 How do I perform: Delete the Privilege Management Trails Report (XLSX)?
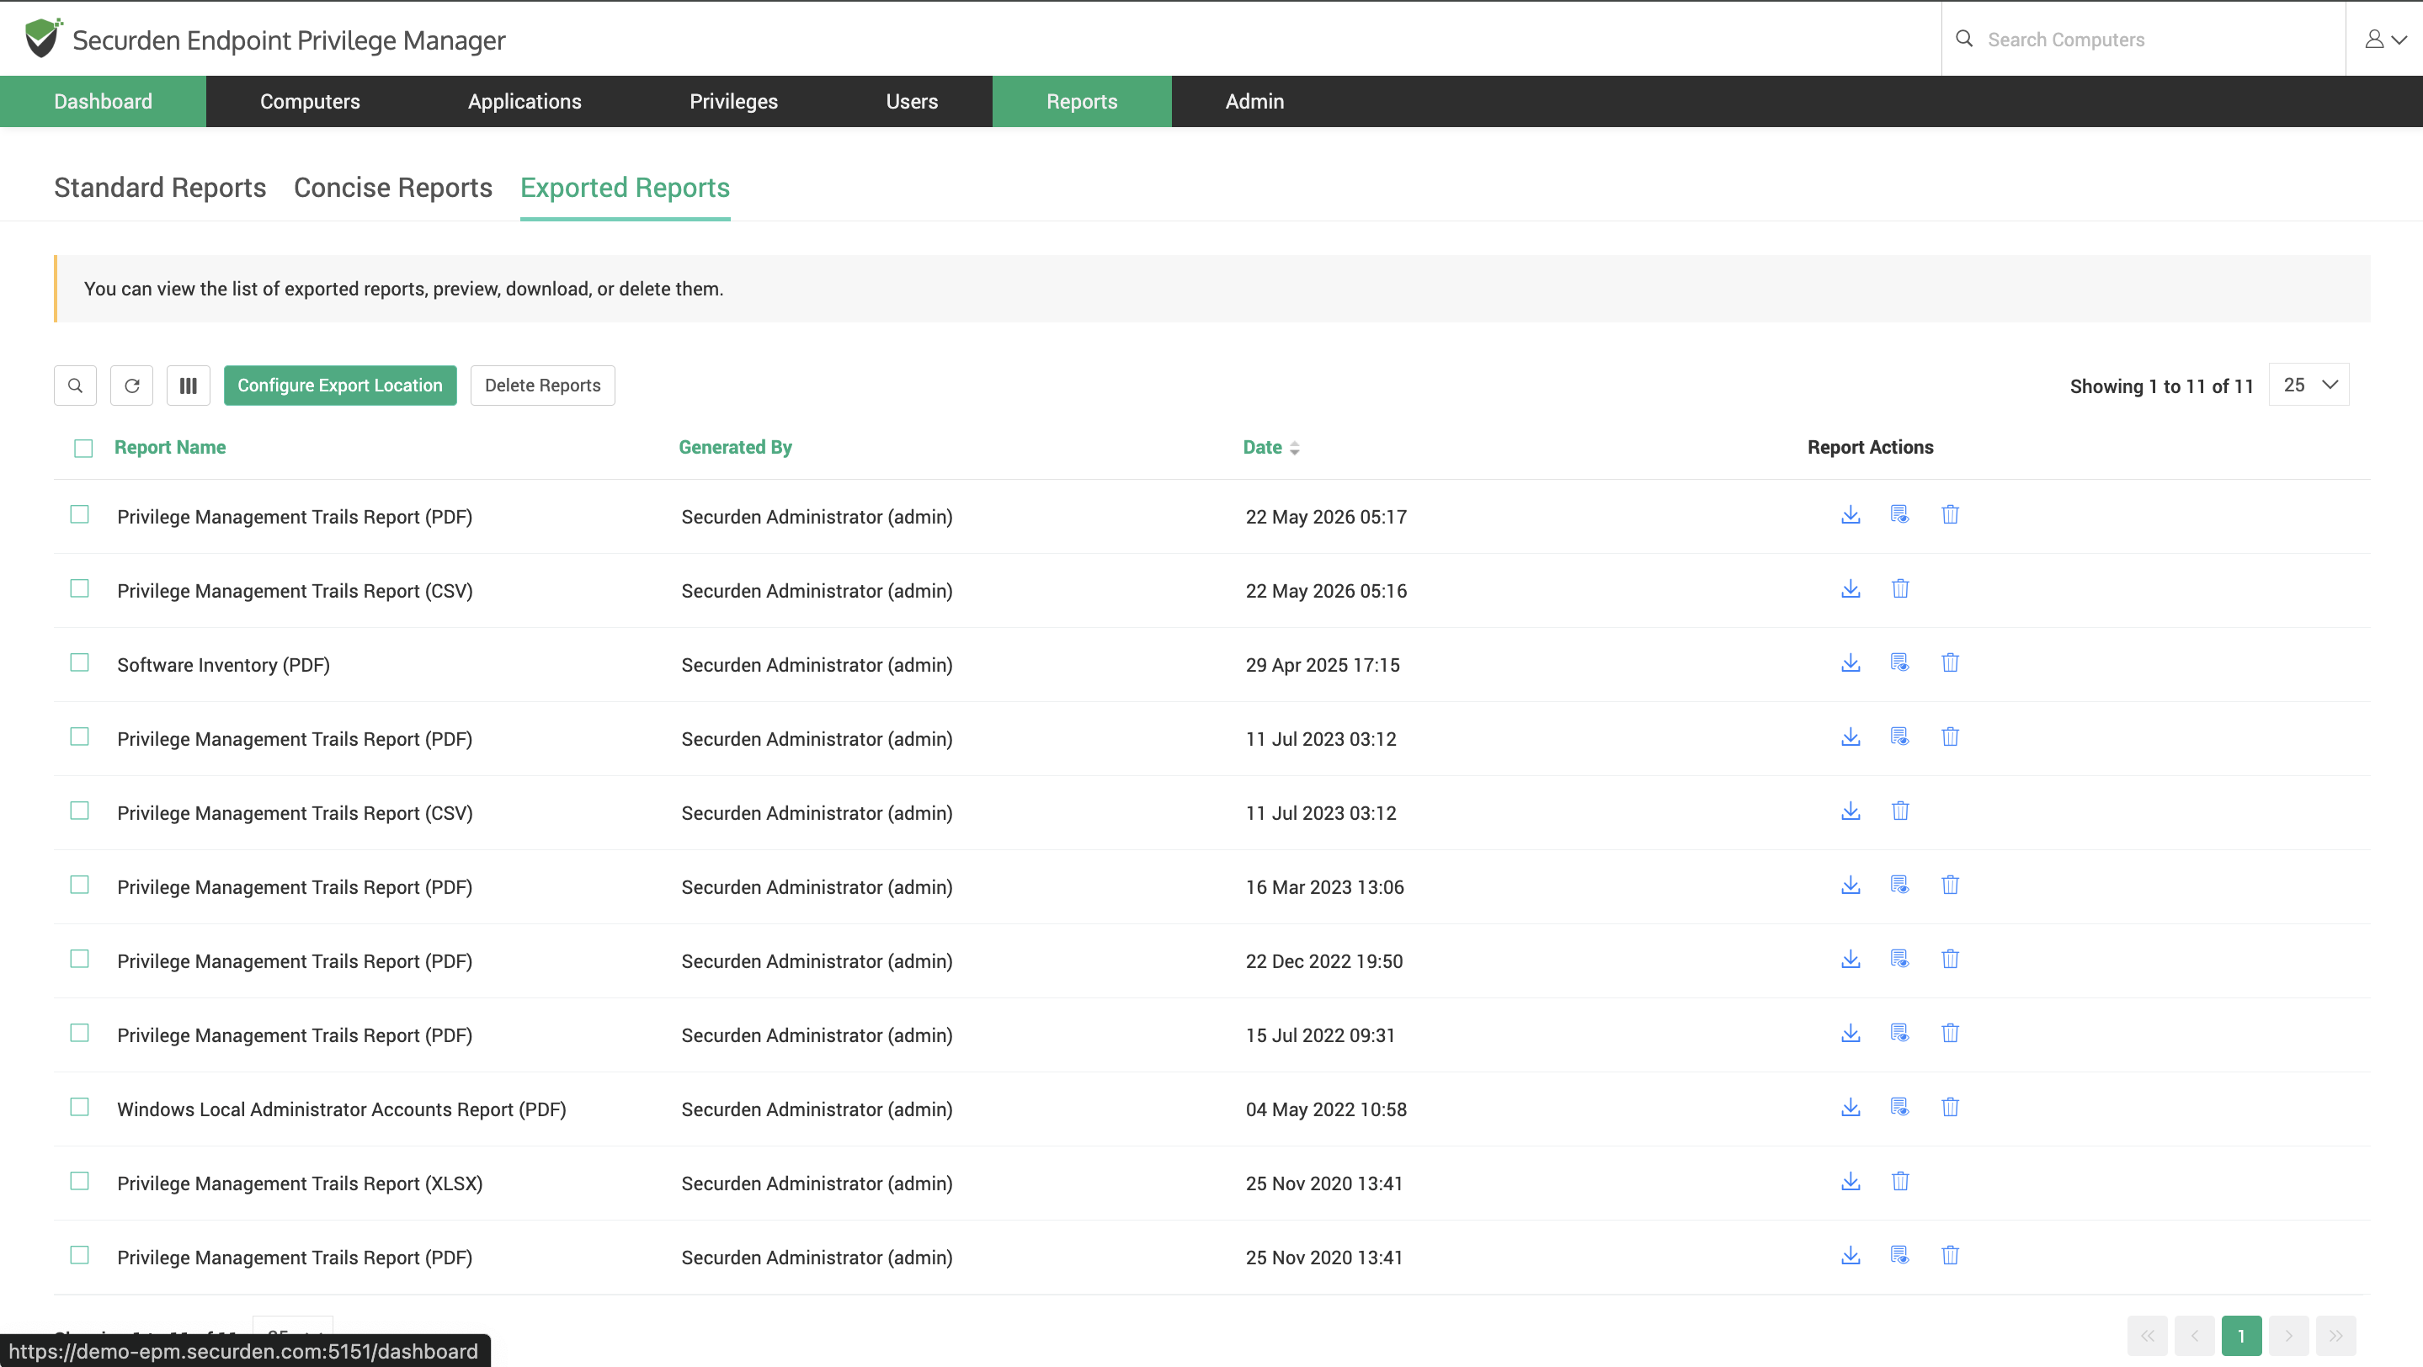[1900, 1182]
